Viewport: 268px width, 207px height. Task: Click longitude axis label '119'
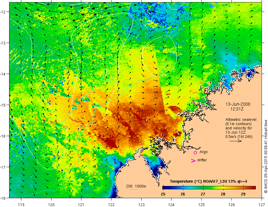click(x=21, y=205)
